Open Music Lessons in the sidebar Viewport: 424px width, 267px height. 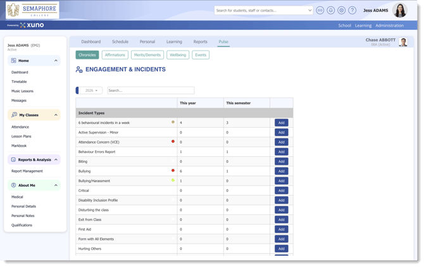[x=22, y=91]
